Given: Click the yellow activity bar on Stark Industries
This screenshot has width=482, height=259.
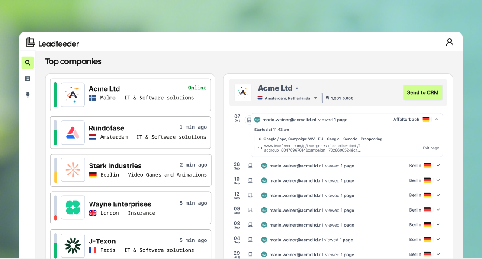Looking at the screenshot, I should (x=55, y=177).
